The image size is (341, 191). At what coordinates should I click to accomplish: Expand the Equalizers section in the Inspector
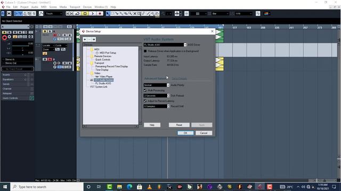coord(18,80)
